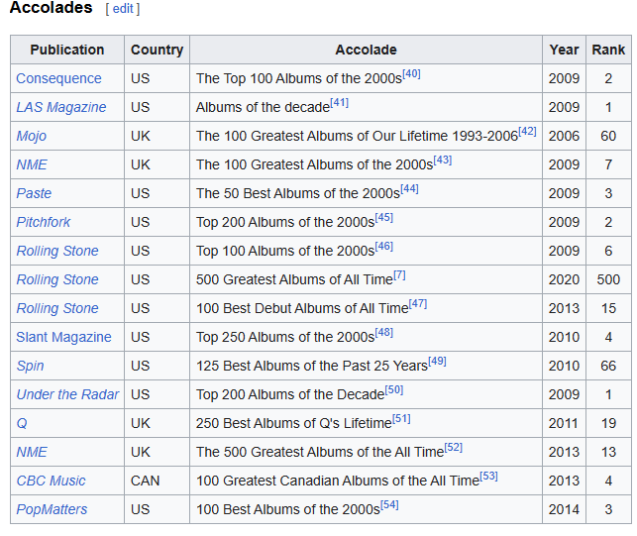The width and height of the screenshot is (637, 536).
Task: Open footnote 54 in PopMatters row
Action: 389,505
